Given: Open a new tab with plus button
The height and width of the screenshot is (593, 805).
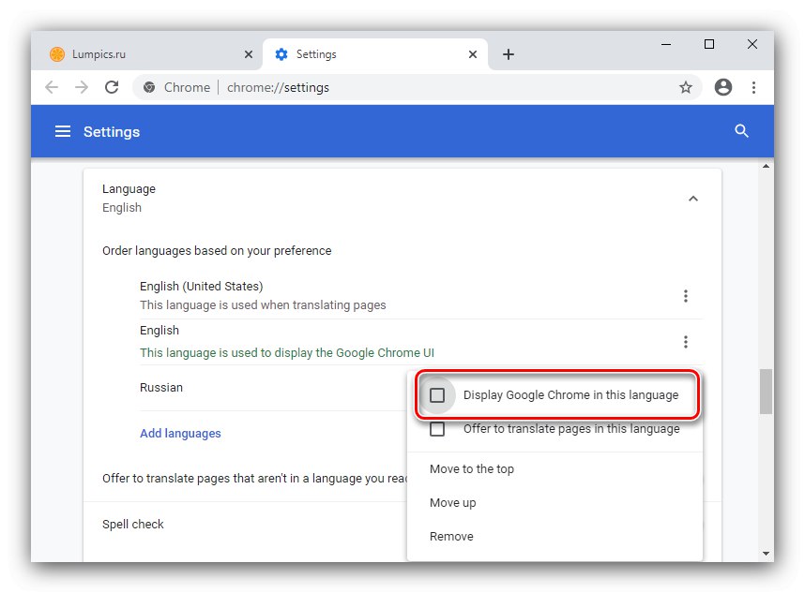Looking at the screenshot, I should tap(509, 54).
